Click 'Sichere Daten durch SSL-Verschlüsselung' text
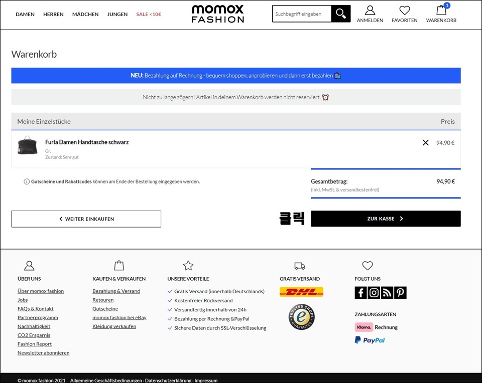This screenshot has height=383, width=482. point(220,328)
